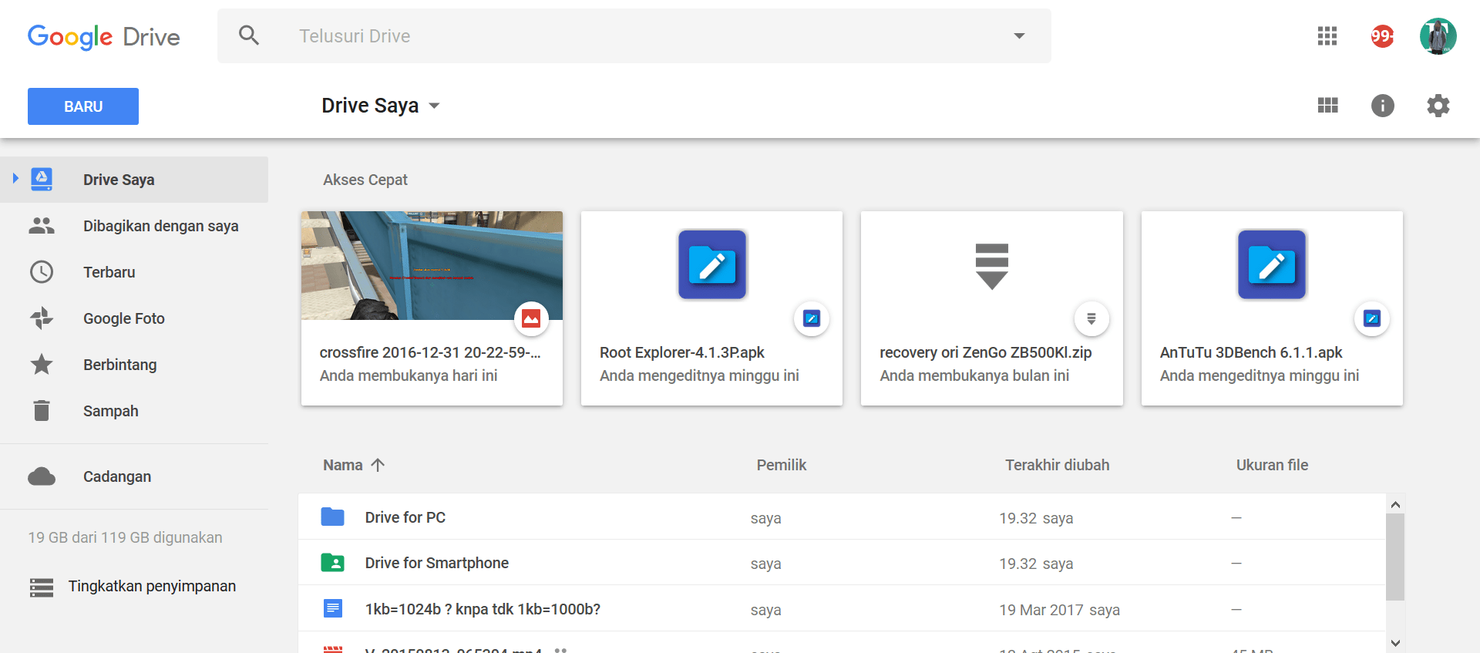Toggle name sort direction arrow

pyautogui.click(x=378, y=465)
